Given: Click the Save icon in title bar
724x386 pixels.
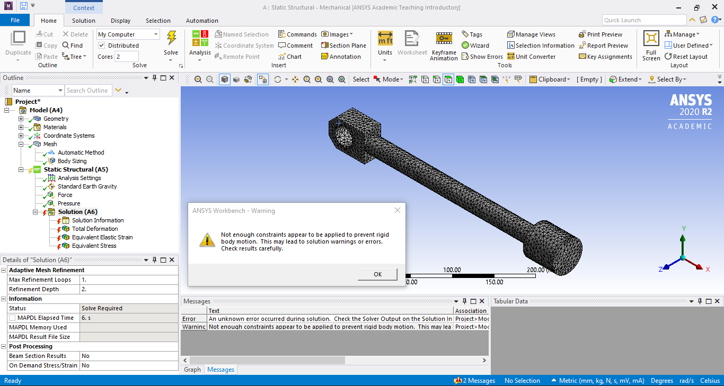Looking at the screenshot, I should [x=24, y=6].
